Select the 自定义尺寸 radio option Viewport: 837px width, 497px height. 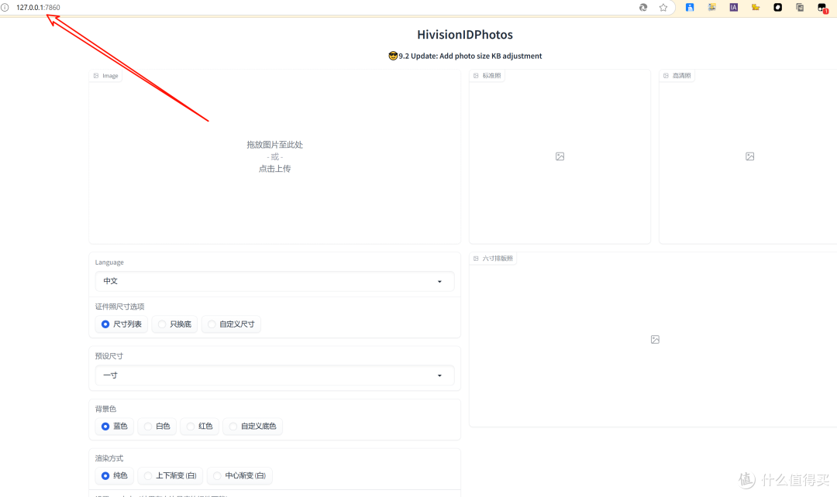[x=231, y=324]
